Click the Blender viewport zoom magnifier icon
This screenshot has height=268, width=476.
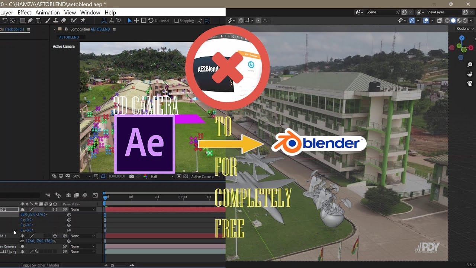[470, 65]
